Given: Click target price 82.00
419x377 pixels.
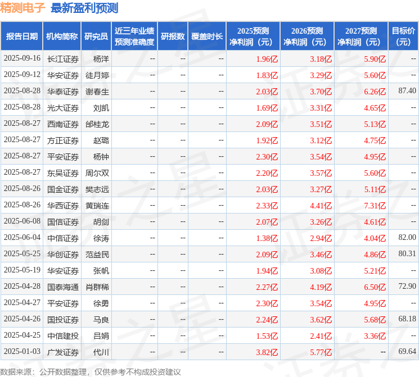Looking at the screenshot, I should point(407,237).
